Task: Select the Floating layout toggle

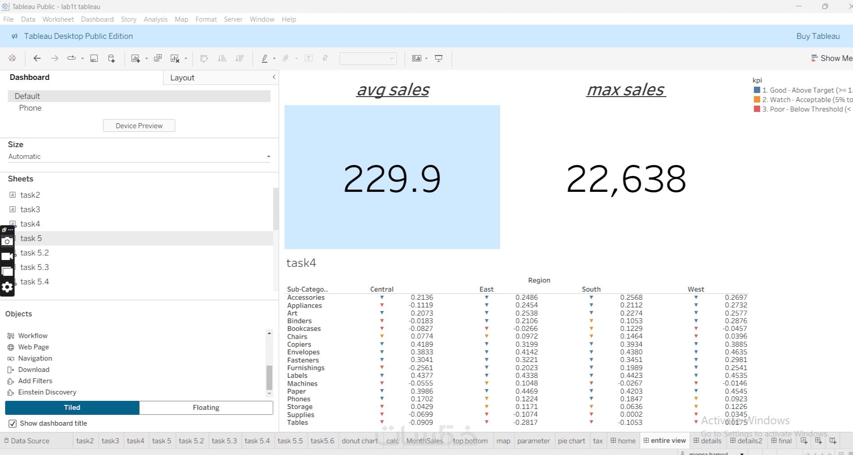Action: coord(206,408)
